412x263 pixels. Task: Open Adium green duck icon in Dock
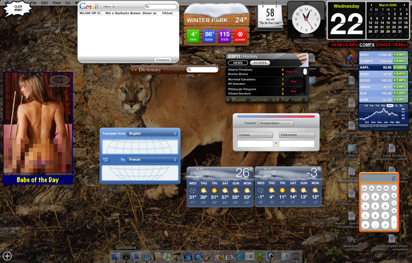tap(260, 256)
